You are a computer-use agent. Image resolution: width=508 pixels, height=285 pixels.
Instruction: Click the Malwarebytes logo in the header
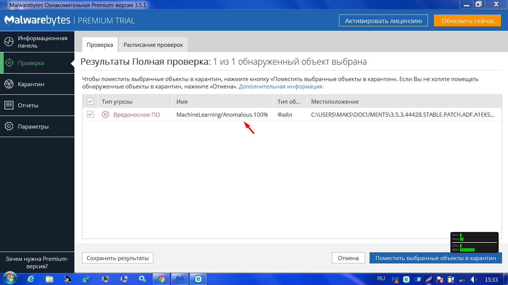[36, 20]
